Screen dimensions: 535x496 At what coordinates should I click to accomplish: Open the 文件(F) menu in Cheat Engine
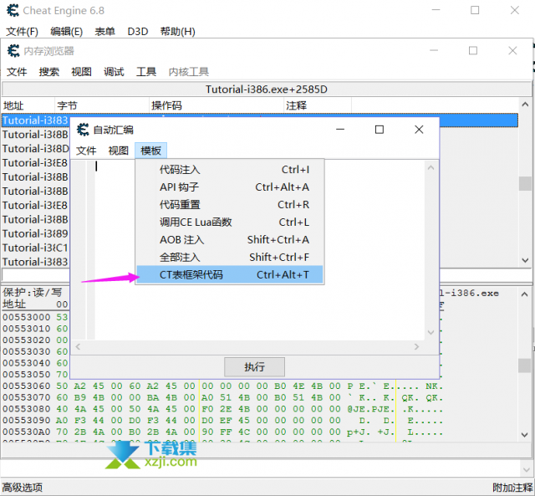tap(22, 32)
